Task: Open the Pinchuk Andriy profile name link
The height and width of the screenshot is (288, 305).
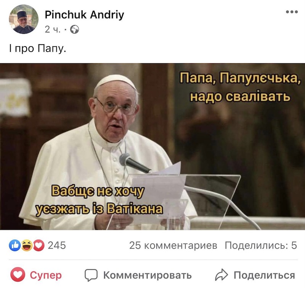Action: [x=84, y=14]
